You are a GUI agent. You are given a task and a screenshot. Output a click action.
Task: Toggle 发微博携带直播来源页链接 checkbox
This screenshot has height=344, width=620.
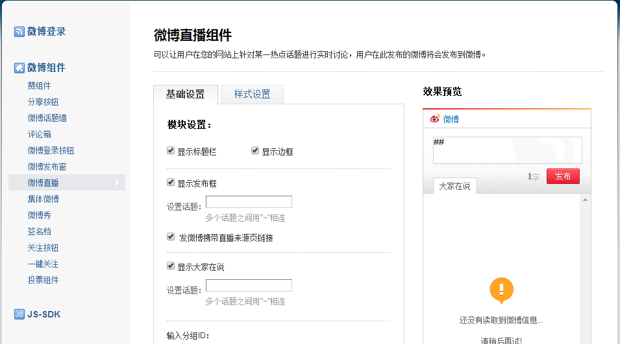point(171,237)
